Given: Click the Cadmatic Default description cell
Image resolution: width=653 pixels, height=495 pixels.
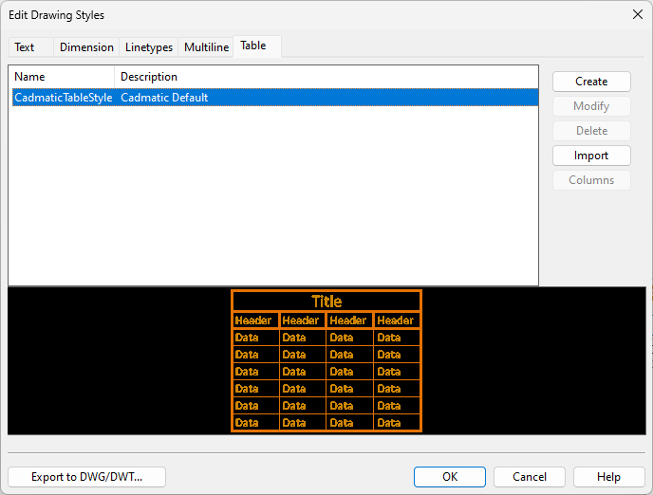Looking at the screenshot, I should click(164, 98).
